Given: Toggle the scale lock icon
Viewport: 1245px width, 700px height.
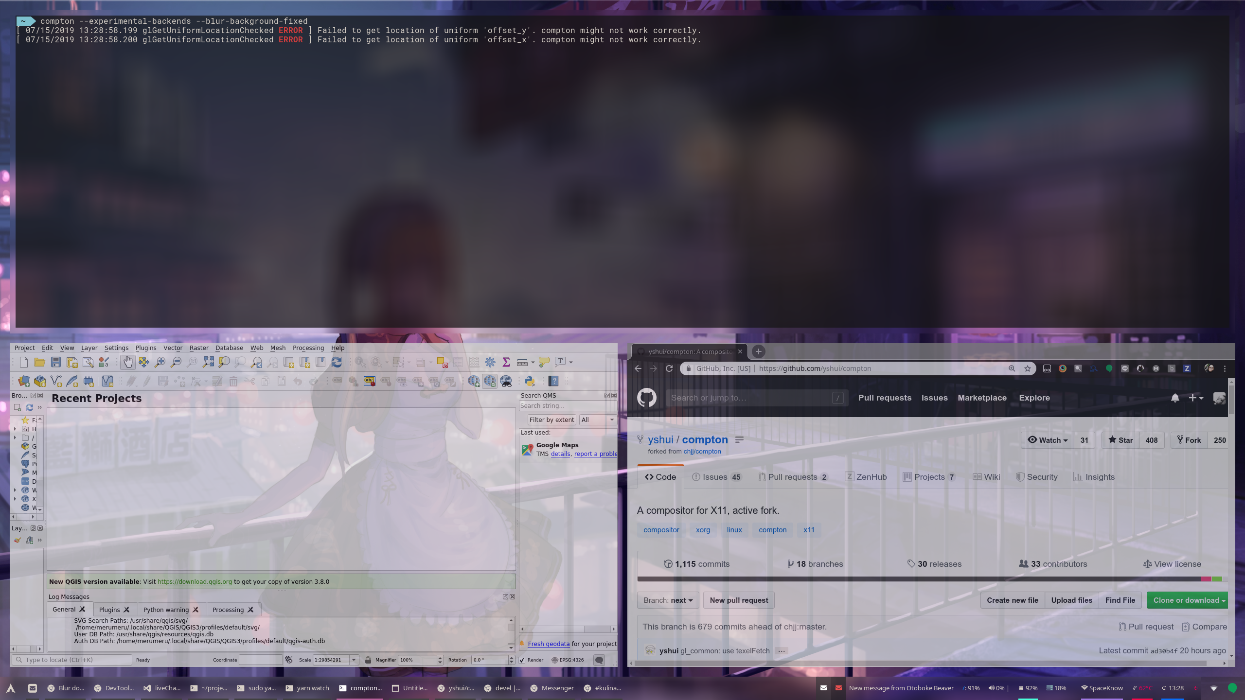Looking at the screenshot, I should (368, 660).
